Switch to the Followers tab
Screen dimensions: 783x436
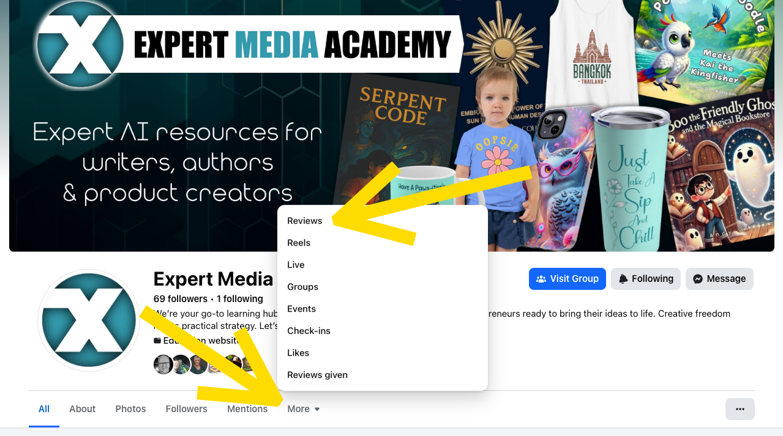187,409
